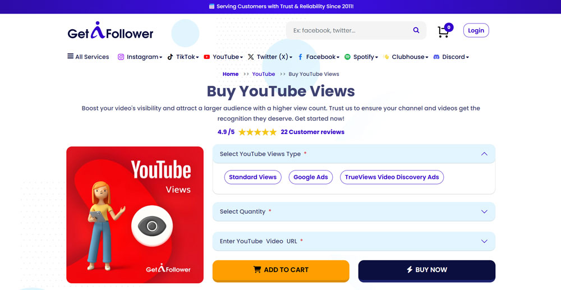Click the search magnifier icon
The height and width of the screenshot is (290, 561).
[416, 30]
